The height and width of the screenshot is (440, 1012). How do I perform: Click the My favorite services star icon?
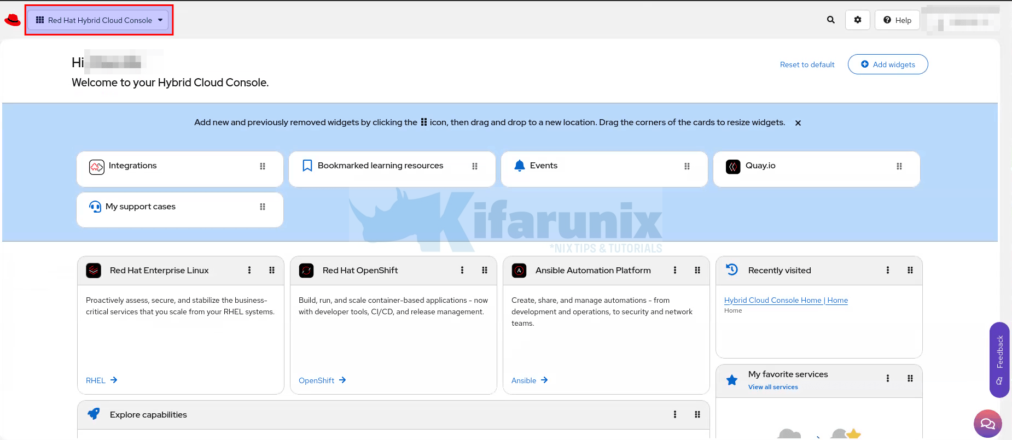[732, 380]
